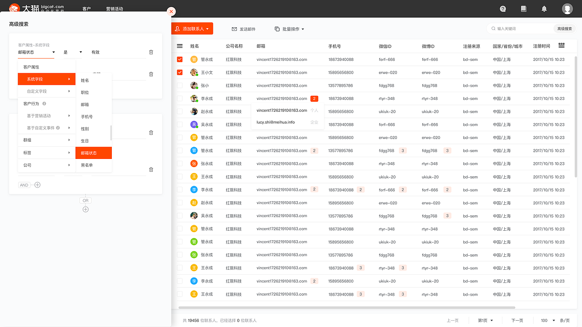Open the 是 operator dropdown
This screenshot has height=327, width=582.
pos(73,52)
